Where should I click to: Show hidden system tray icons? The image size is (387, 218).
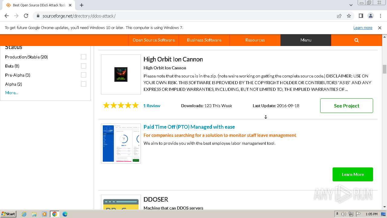point(337,214)
